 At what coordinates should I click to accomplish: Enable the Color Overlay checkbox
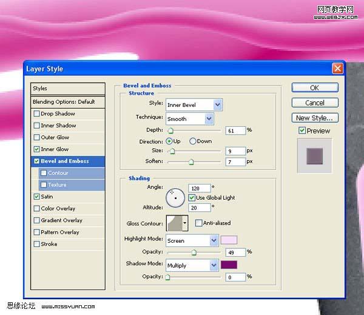pyautogui.click(x=36, y=208)
